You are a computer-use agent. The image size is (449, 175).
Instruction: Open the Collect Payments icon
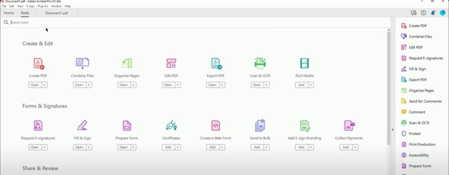click(349, 125)
